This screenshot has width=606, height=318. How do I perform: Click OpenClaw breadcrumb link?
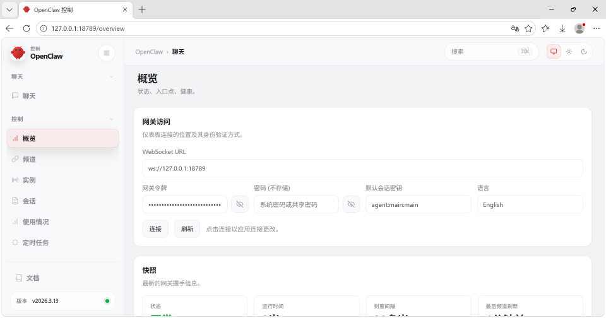(x=149, y=52)
